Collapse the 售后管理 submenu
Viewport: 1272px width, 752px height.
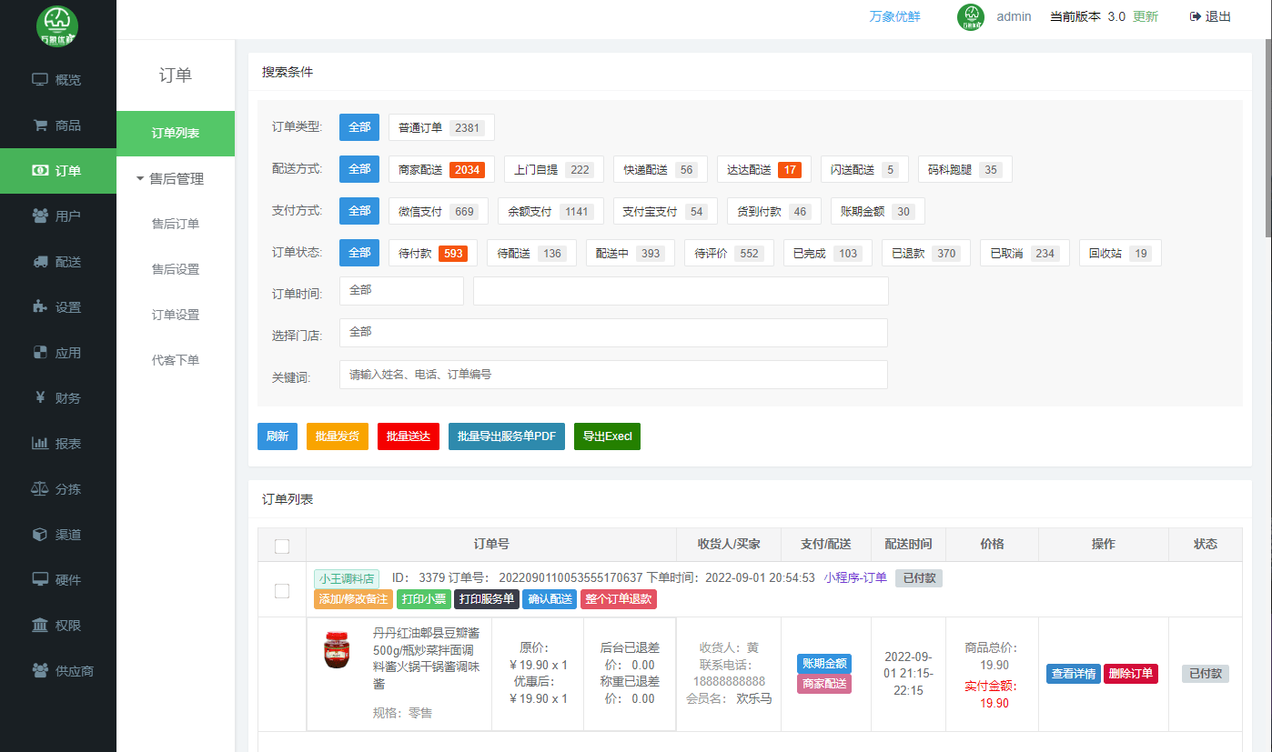[176, 179]
